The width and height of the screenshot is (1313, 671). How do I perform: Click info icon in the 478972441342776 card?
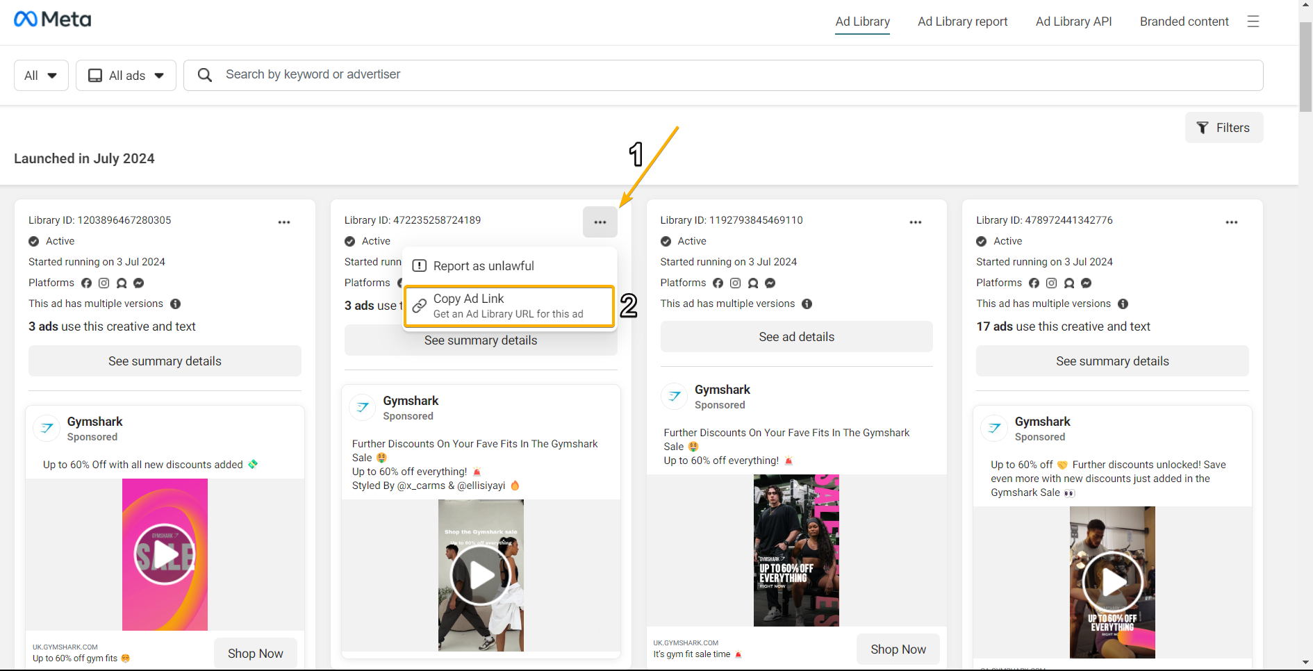1123,304
